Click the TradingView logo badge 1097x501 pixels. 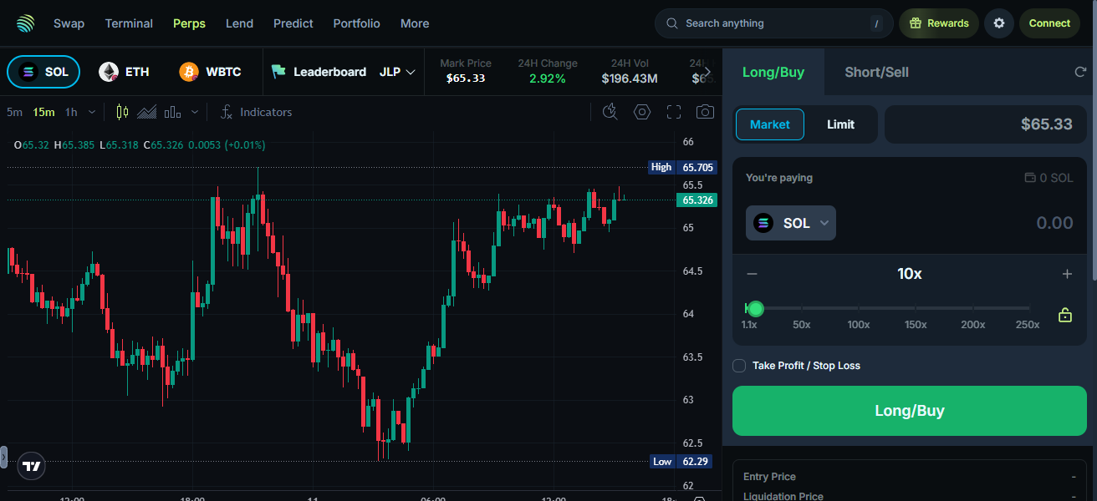(x=32, y=466)
